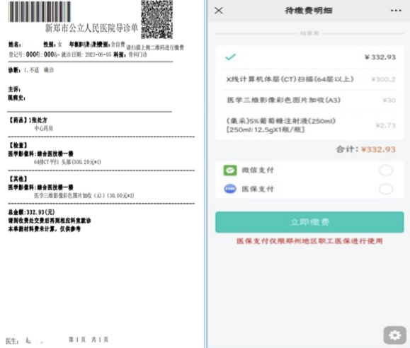Select the 医学三维影像彩色图片加收(A3) item
This screenshot has height=348, width=410.
pos(310,100)
